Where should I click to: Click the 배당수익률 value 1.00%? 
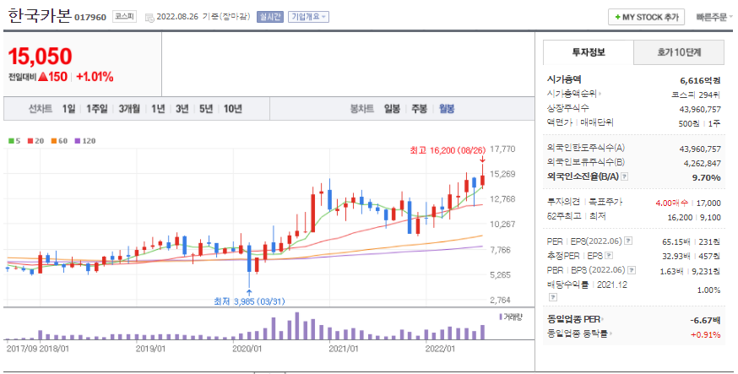(x=708, y=290)
